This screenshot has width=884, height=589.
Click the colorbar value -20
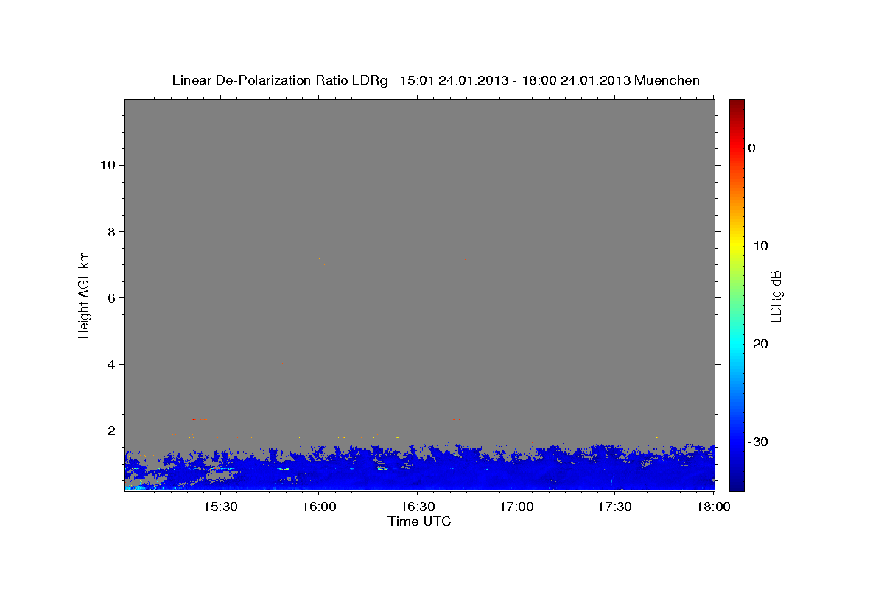758,344
